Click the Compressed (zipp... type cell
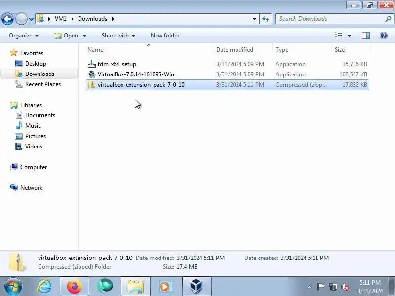 (x=301, y=85)
